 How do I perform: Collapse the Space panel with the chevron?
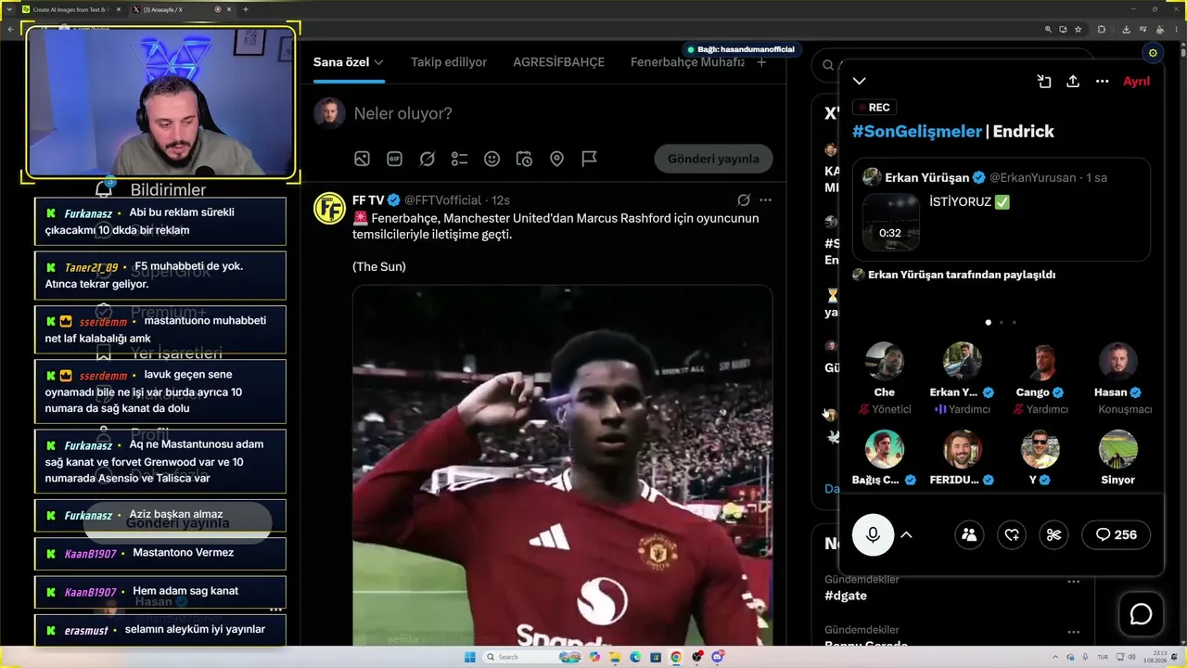(x=860, y=82)
